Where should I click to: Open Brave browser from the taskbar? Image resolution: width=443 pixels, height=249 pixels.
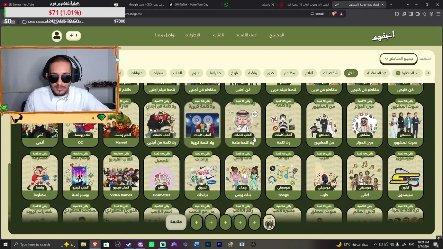pos(95,245)
